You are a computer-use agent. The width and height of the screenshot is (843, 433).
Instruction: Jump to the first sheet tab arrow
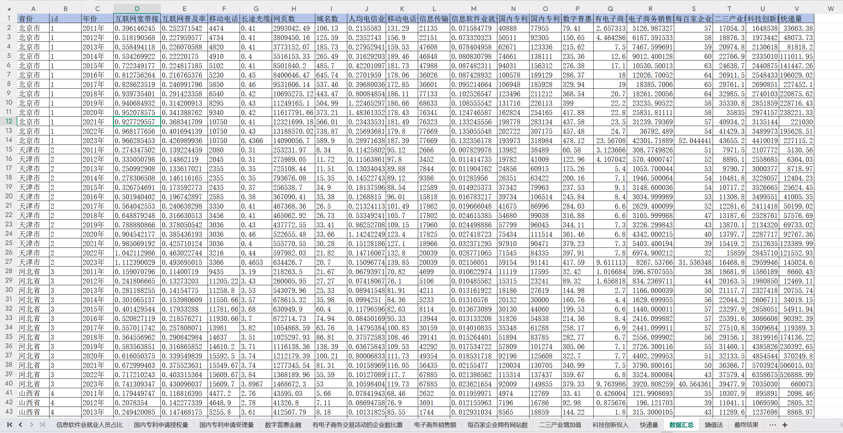pos(10,425)
